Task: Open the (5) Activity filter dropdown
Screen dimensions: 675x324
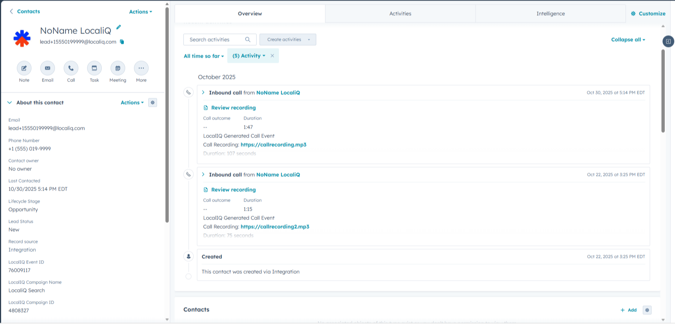Action: [249, 56]
